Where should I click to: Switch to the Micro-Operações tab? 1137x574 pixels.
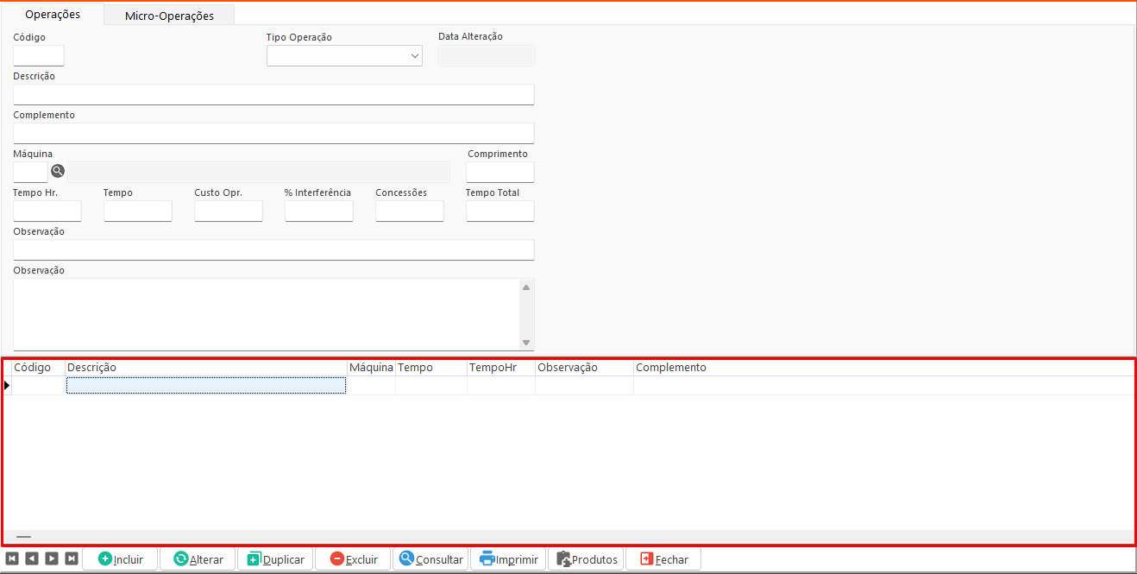(169, 16)
